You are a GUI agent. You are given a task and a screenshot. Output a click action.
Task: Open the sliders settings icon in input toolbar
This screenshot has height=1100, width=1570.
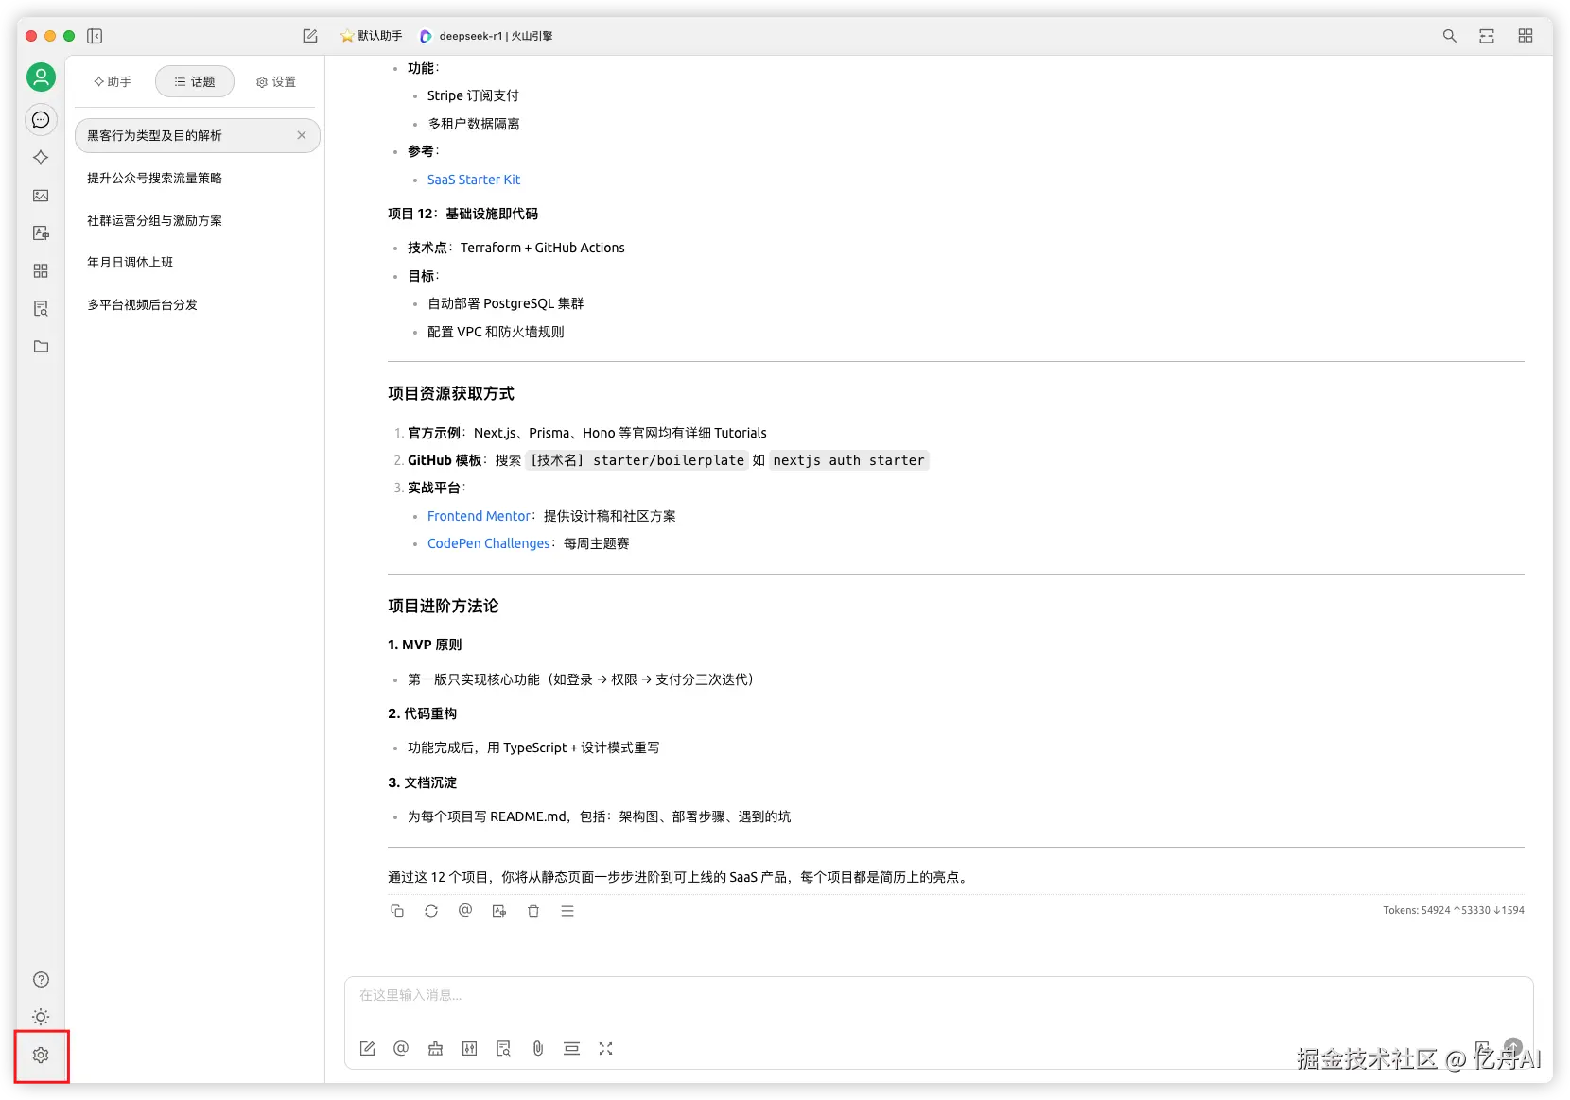coord(469,1049)
